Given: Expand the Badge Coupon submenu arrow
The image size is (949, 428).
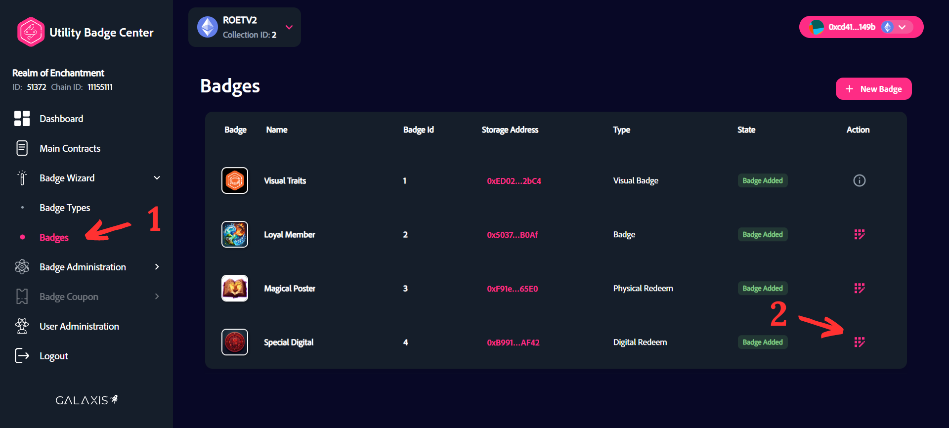Looking at the screenshot, I should tap(157, 297).
